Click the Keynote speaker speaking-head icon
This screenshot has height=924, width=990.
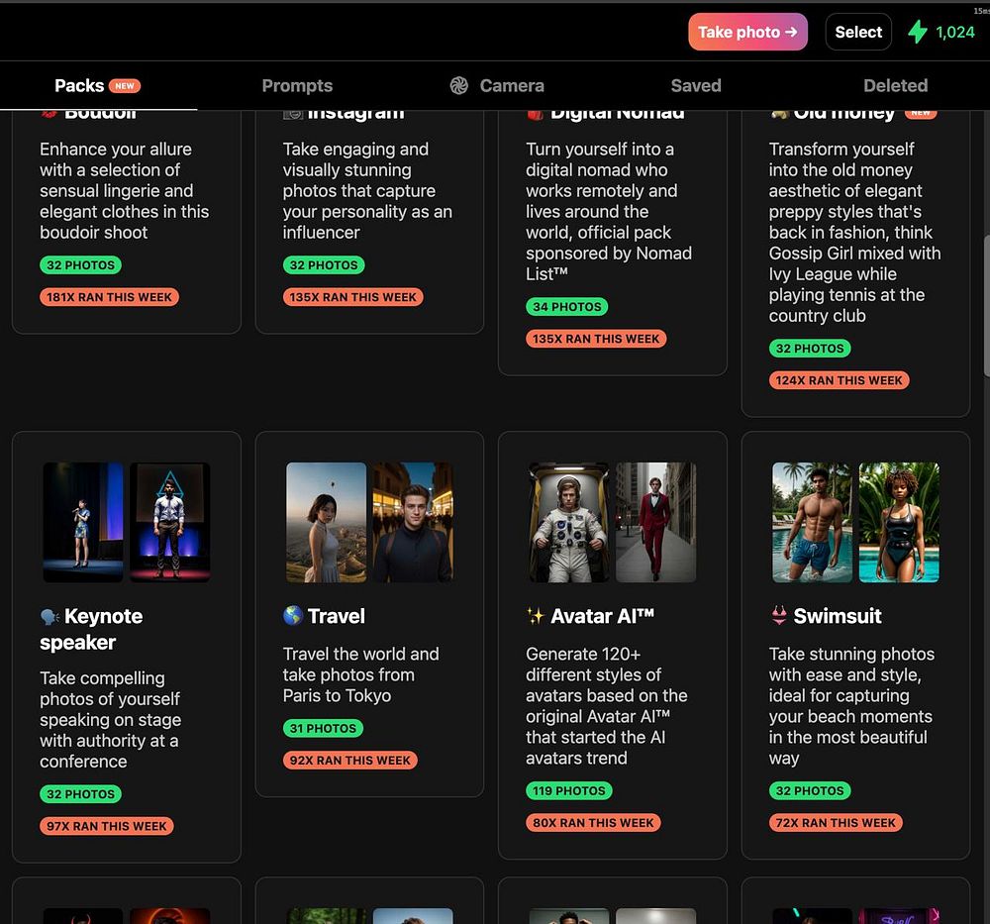pyautogui.click(x=49, y=616)
